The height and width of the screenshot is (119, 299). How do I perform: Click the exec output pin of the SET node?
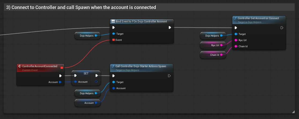[x=97, y=76]
